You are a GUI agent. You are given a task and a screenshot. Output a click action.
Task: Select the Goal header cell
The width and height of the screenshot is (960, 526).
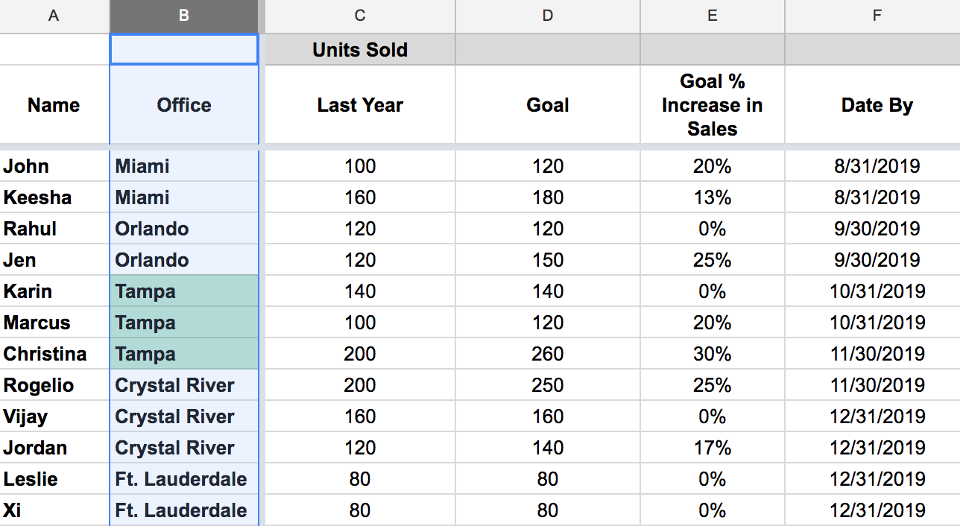[547, 104]
